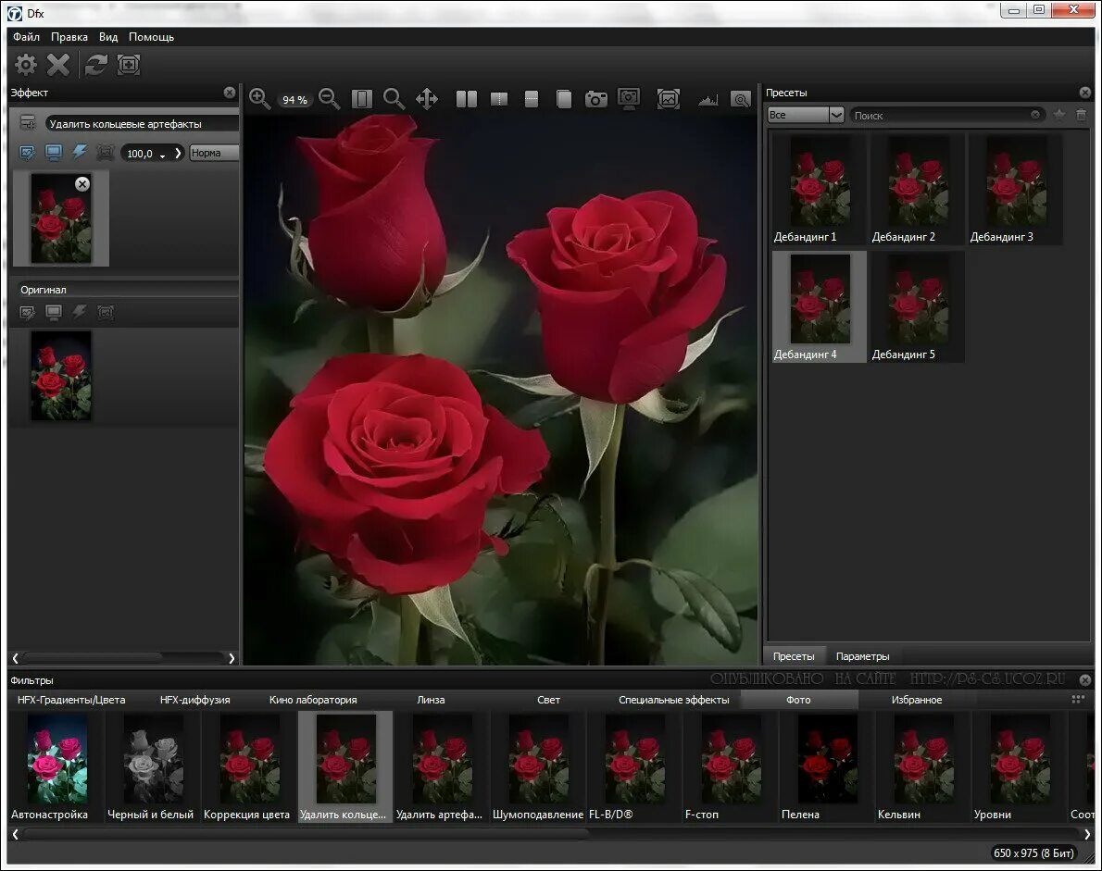Click the trash icon in the Пресеты panel
This screenshot has height=871, width=1102.
(x=1081, y=115)
